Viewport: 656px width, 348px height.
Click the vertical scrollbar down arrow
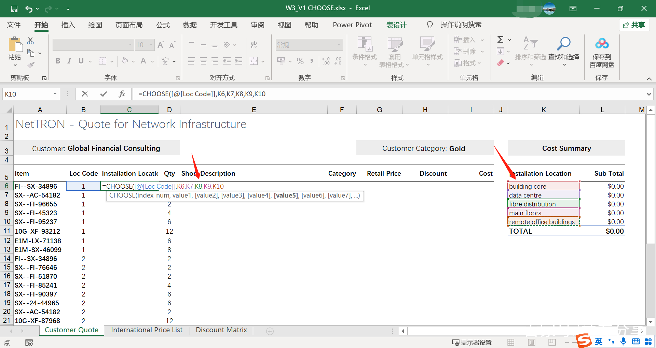click(651, 321)
